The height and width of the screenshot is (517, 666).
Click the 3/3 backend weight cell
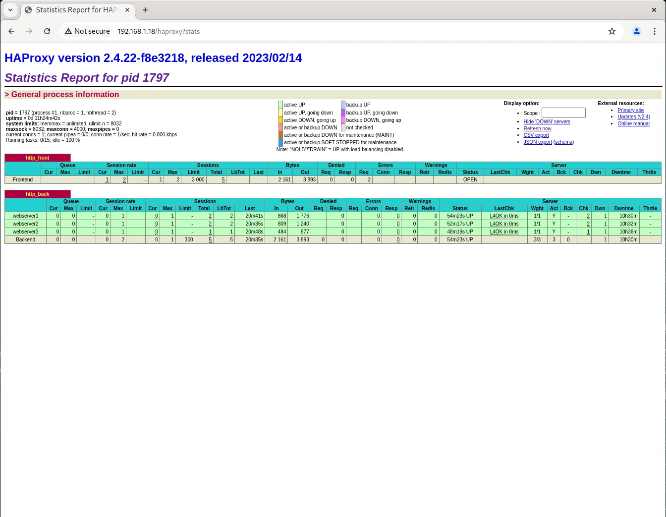click(x=537, y=240)
